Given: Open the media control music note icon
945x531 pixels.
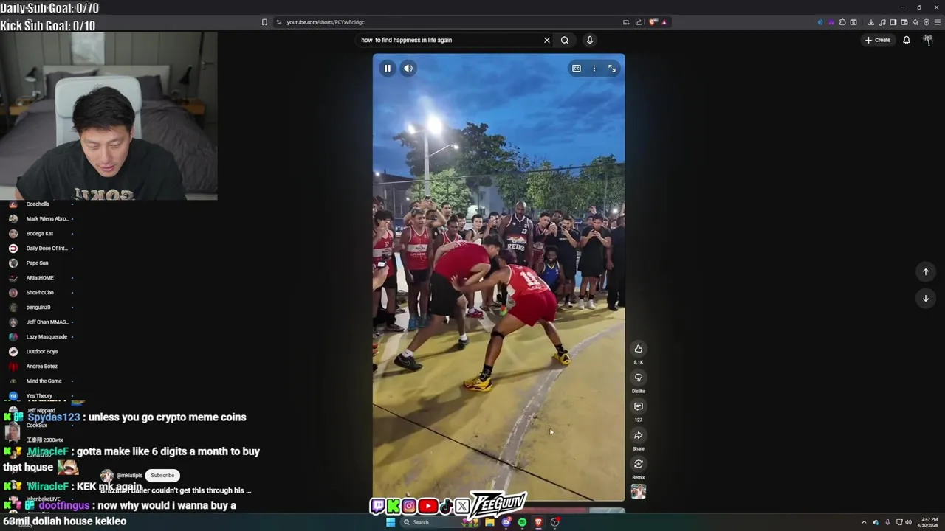Looking at the screenshot, I should click(x=882, y=22).
